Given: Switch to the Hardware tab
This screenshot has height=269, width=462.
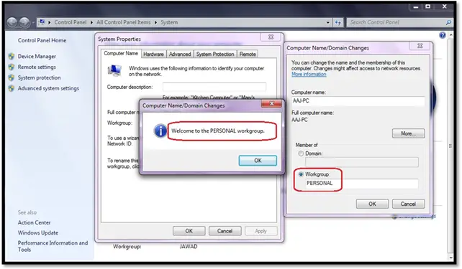Looking at the screenshot, I should coord(153,54).
